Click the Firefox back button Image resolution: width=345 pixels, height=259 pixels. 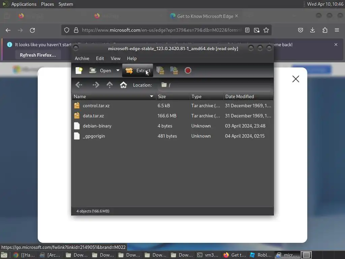(x=8, y=30)
